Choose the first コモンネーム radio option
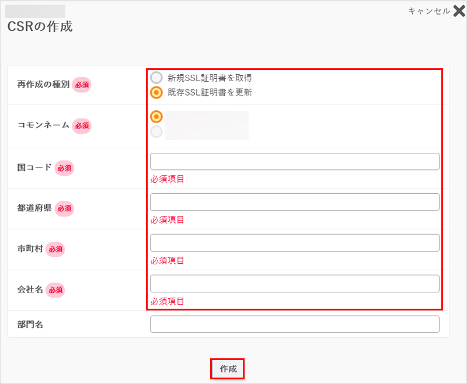 [x=156, y=117]
